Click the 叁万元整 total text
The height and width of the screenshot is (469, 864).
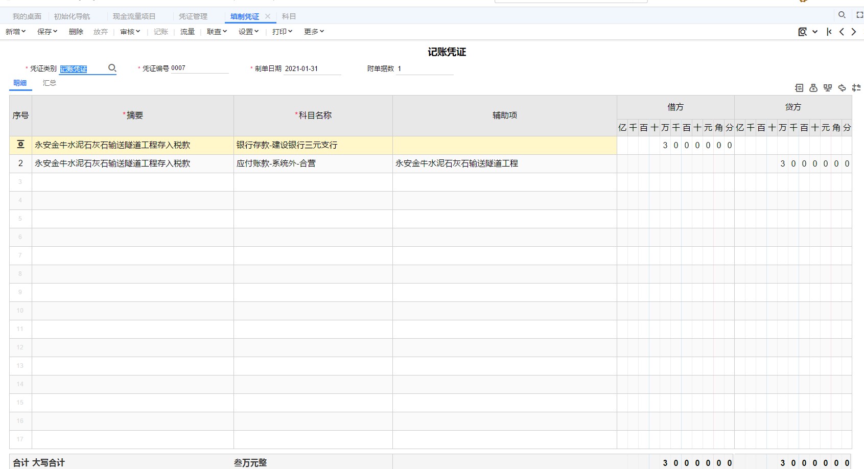click(x=250, y=463)
